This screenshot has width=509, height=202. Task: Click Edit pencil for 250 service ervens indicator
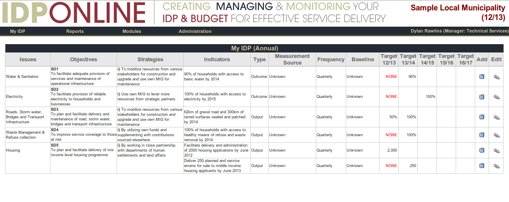point(496,166)
